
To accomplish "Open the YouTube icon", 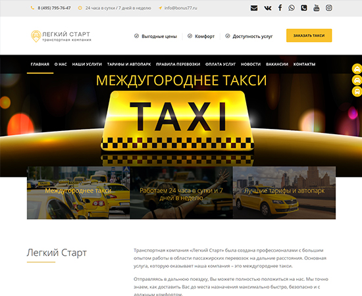I will pyautogui.click(x=317, y=8).
